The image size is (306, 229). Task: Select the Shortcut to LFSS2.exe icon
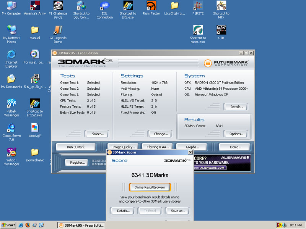[35, 108]
